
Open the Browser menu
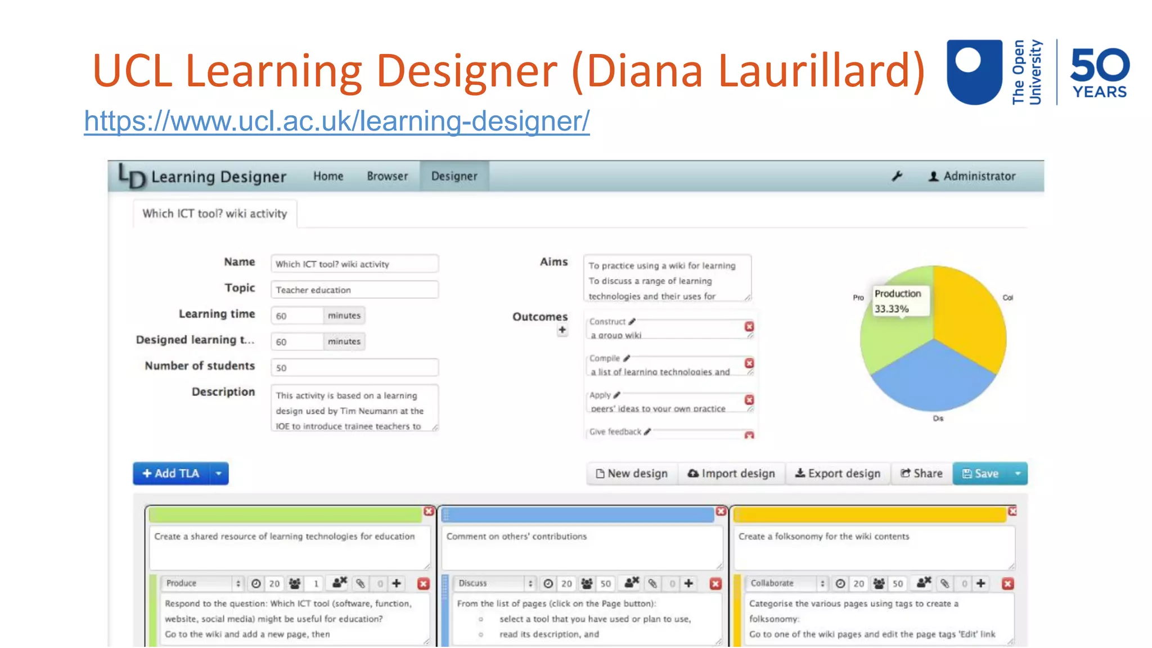pos(387,176)
